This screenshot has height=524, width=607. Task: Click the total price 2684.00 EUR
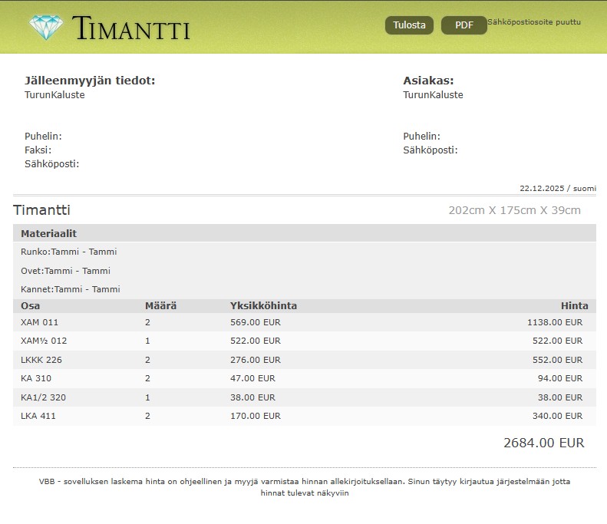tap(543, 443)
